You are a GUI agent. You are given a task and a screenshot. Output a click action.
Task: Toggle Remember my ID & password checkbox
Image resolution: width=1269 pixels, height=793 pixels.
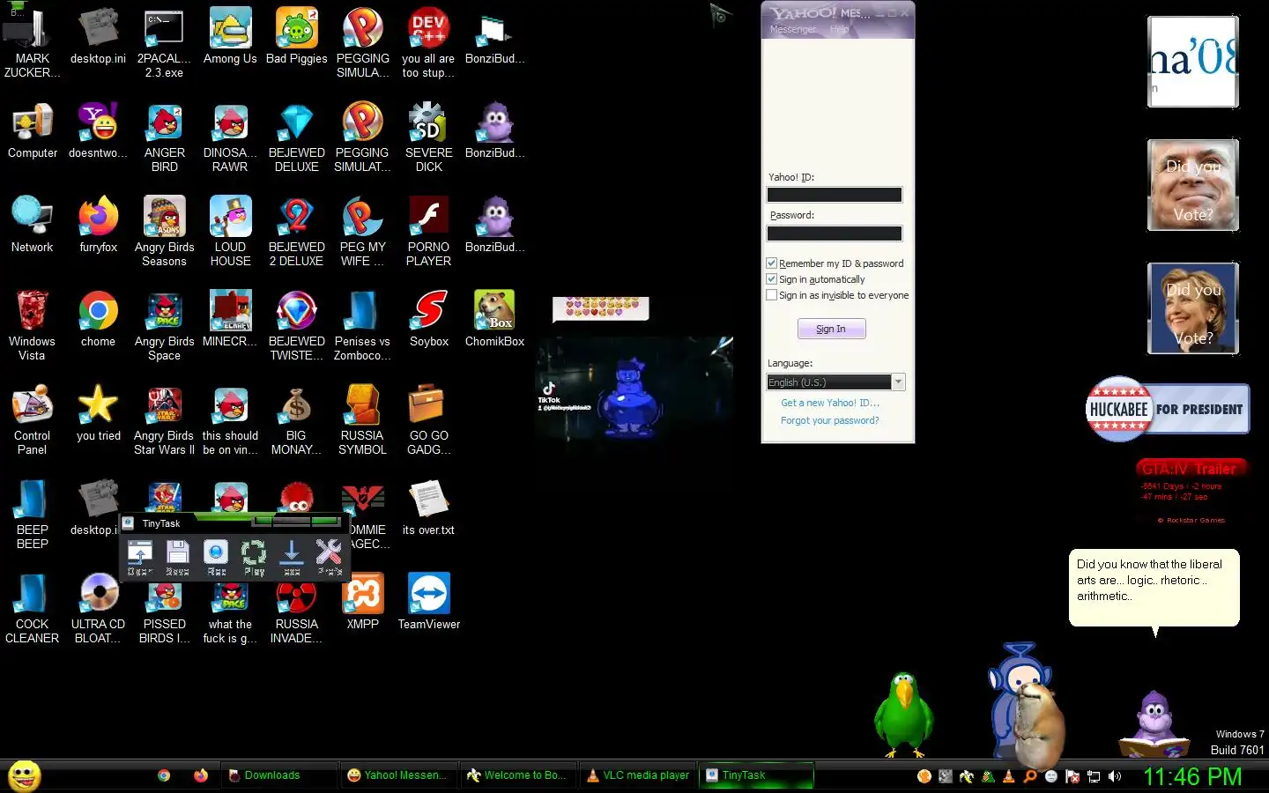772,263
